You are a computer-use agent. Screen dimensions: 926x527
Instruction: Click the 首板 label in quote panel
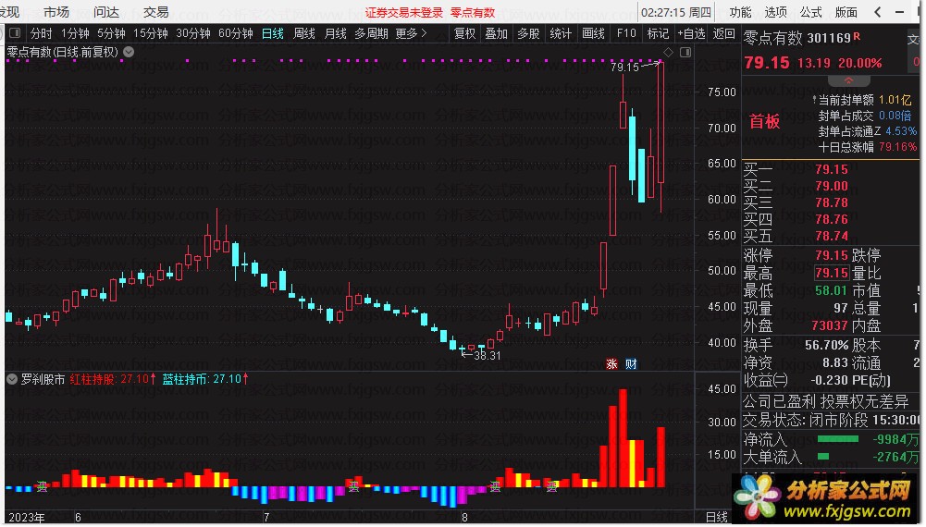(x=764, y=121)
